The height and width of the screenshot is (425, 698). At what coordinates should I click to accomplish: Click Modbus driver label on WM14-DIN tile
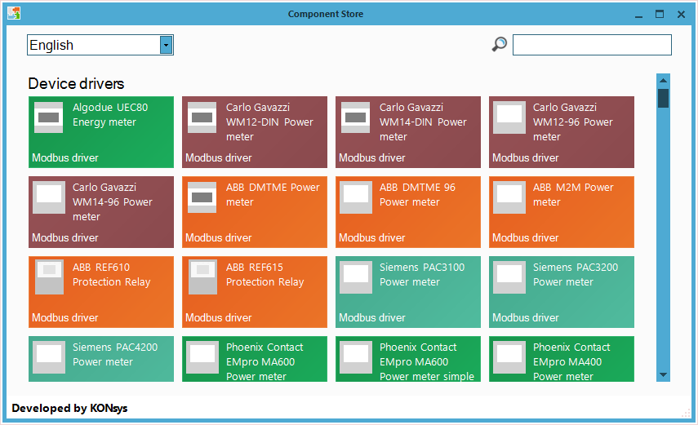click(x=372, y=158)
